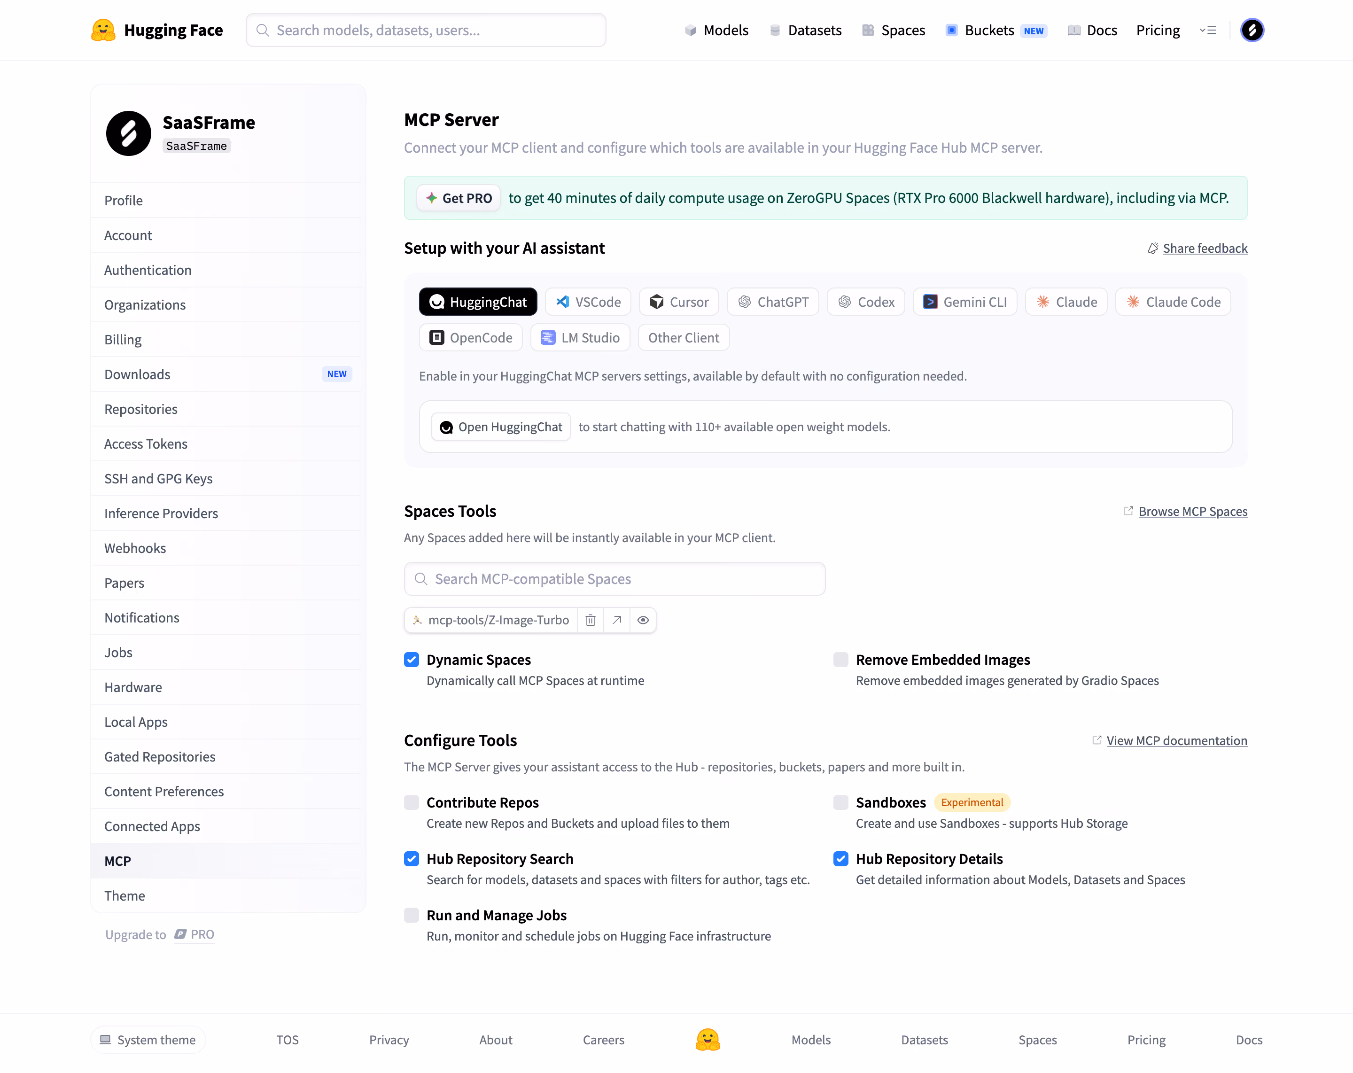Click the Get PRO button

tap(459, 198)
